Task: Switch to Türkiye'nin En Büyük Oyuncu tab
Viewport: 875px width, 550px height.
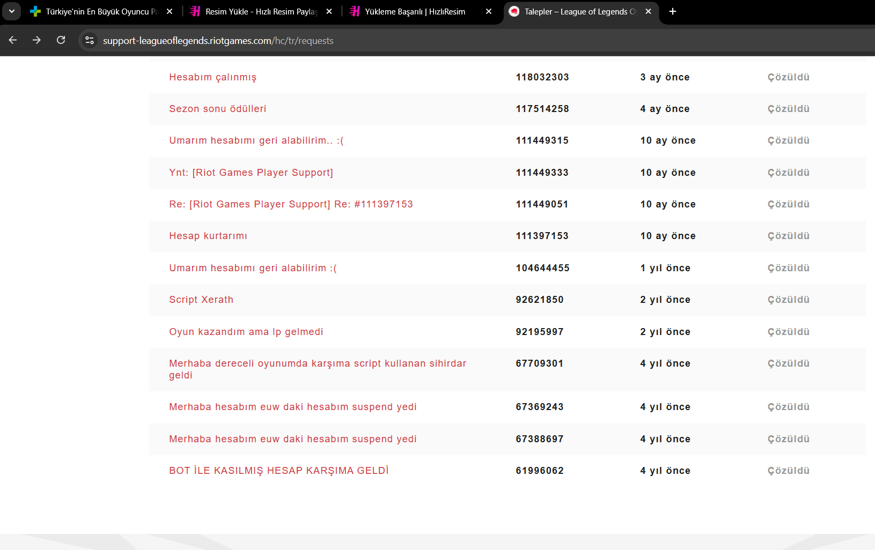Action: (101, 11)
